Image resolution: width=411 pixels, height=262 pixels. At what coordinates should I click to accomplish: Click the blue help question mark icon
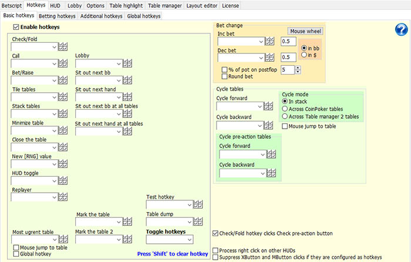click(400, 31)
